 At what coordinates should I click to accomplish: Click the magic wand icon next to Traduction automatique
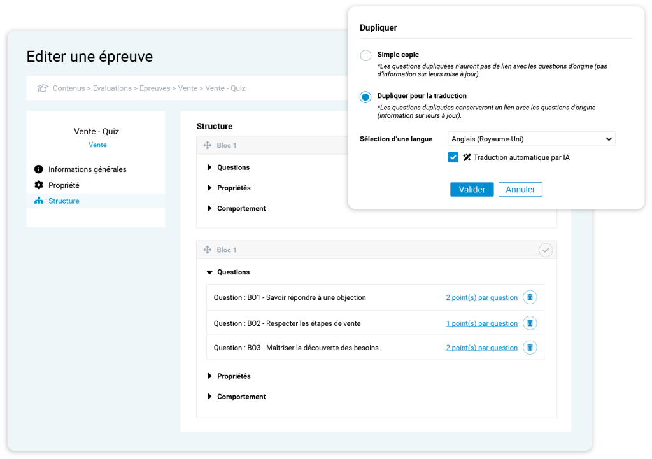coord(467,157)
